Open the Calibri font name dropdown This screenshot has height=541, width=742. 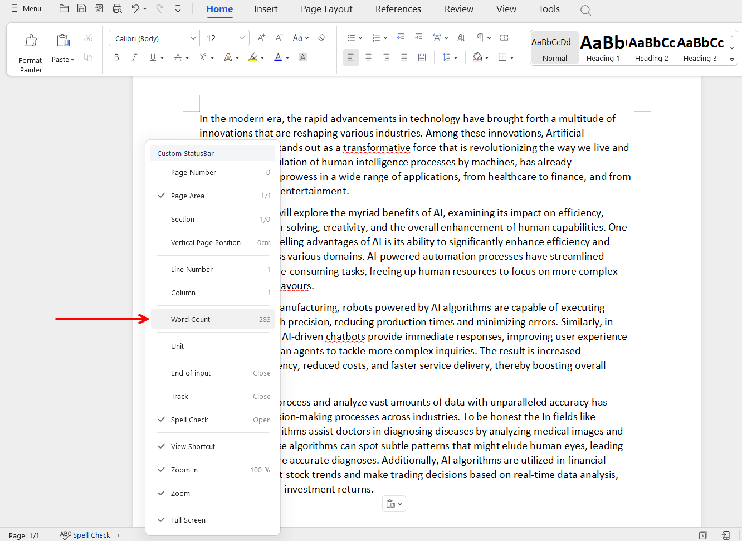[x=193, y=38]
